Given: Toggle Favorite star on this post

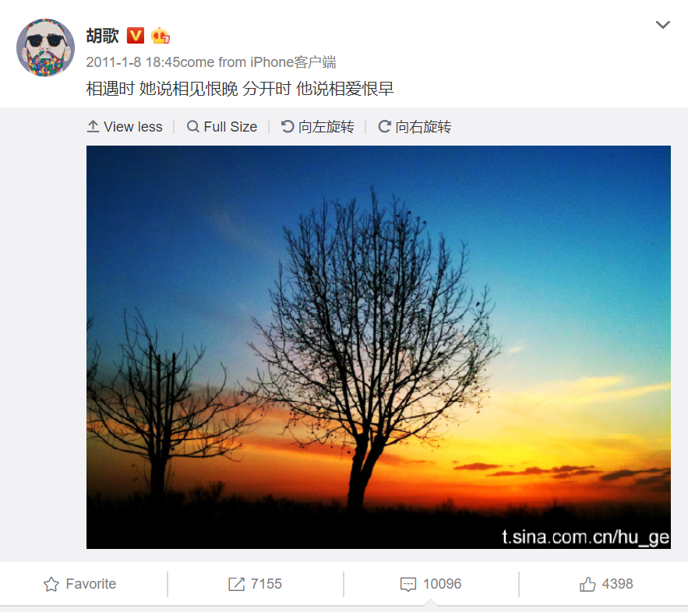Looking at the screenshot, I should pyautogui.click(x=79, y=584).
